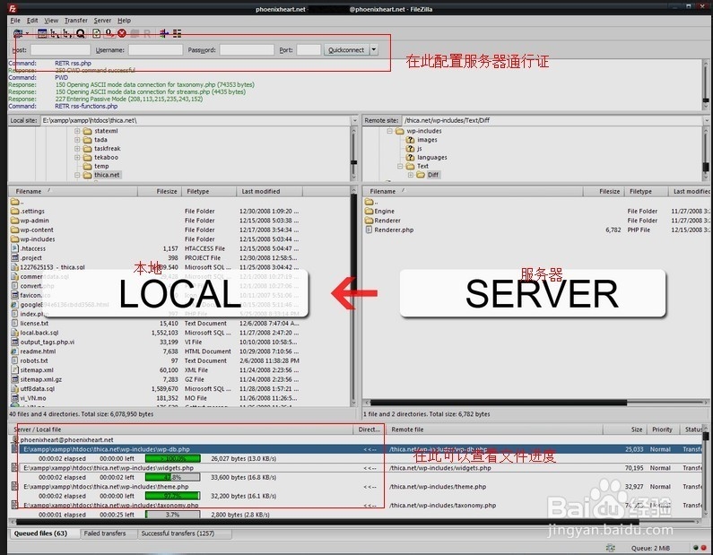The image size is (713, 555).
Task: Expand the tada folder node
Action: [x=77, y=140]
